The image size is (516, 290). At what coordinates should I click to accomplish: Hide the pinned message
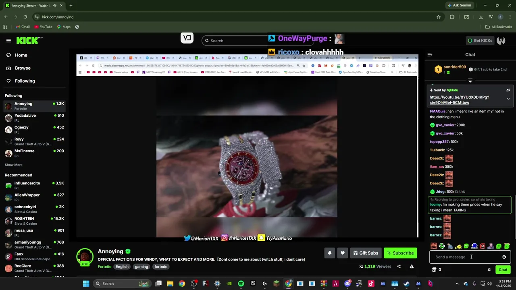[x=508, y=90]
